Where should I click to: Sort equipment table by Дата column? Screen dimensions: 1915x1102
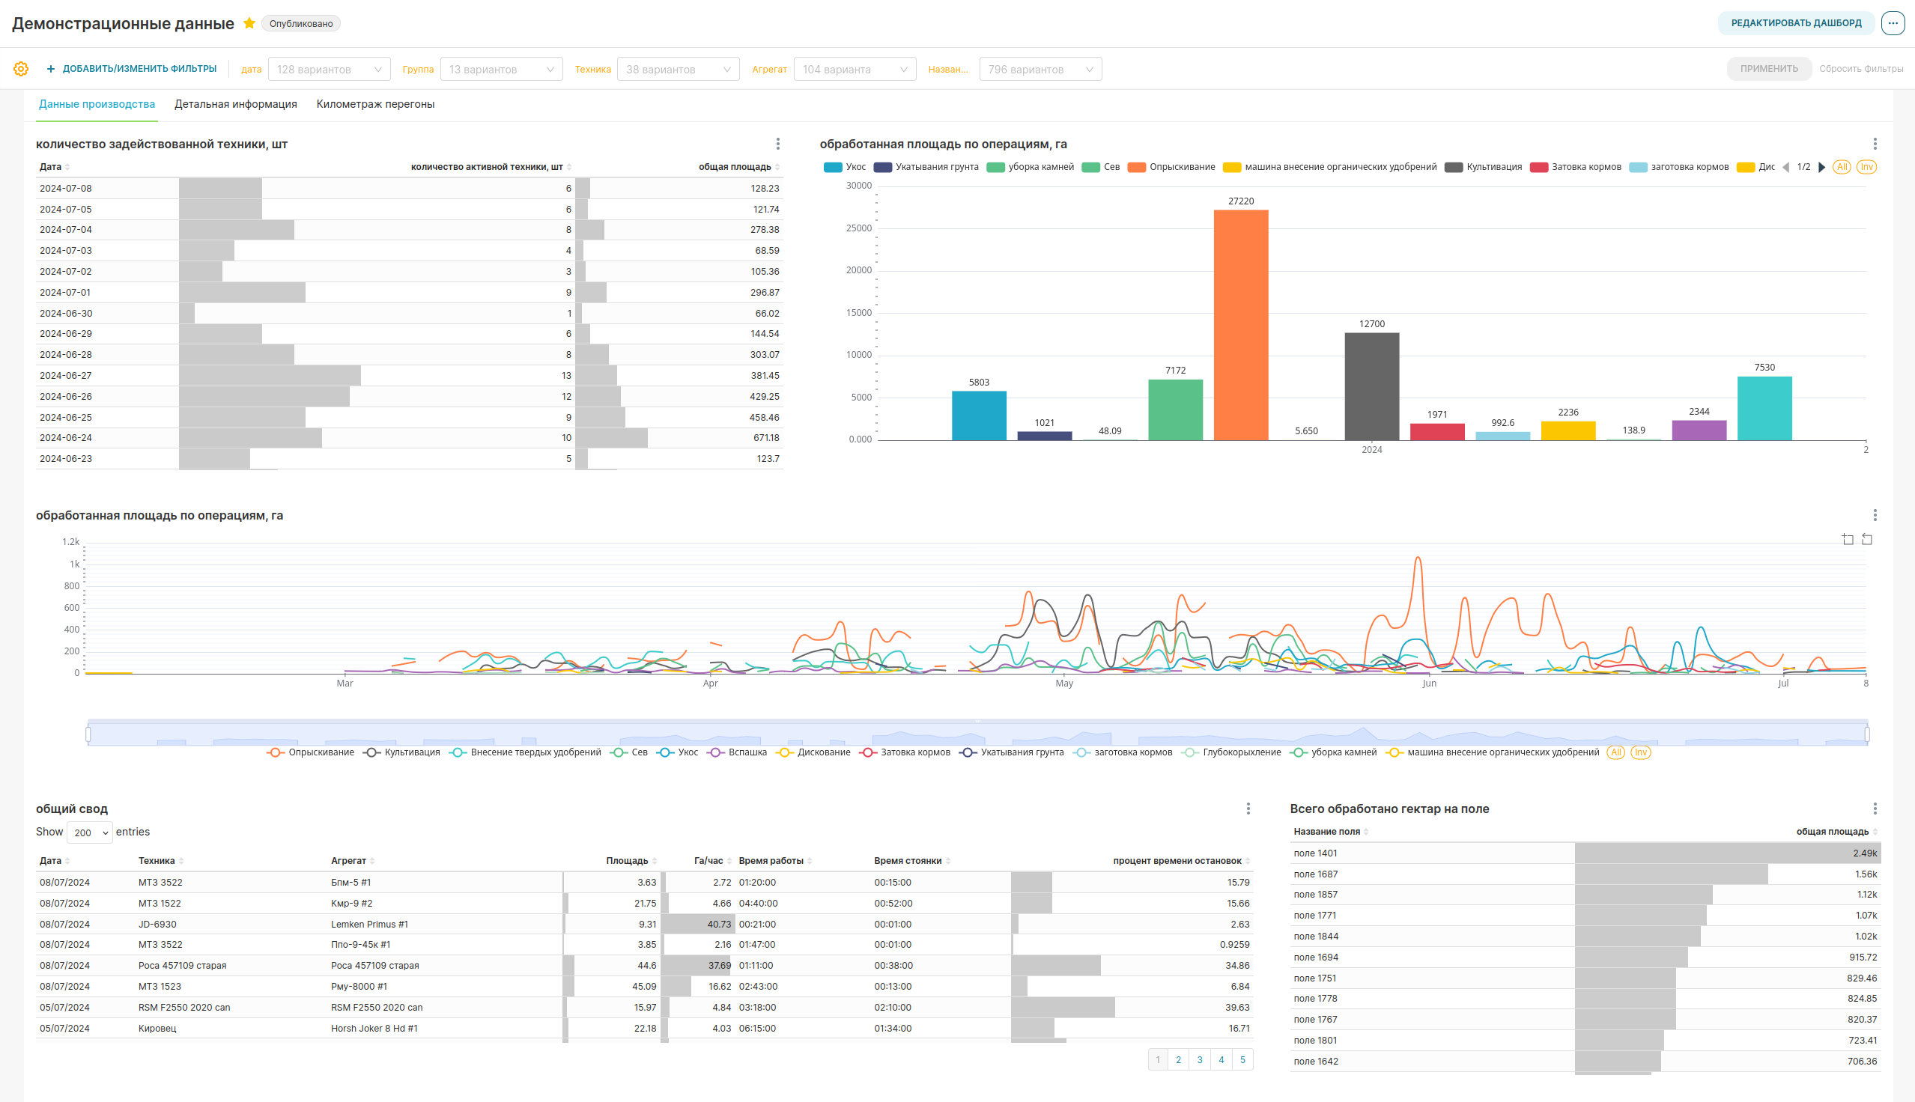[x=55, y=167]
